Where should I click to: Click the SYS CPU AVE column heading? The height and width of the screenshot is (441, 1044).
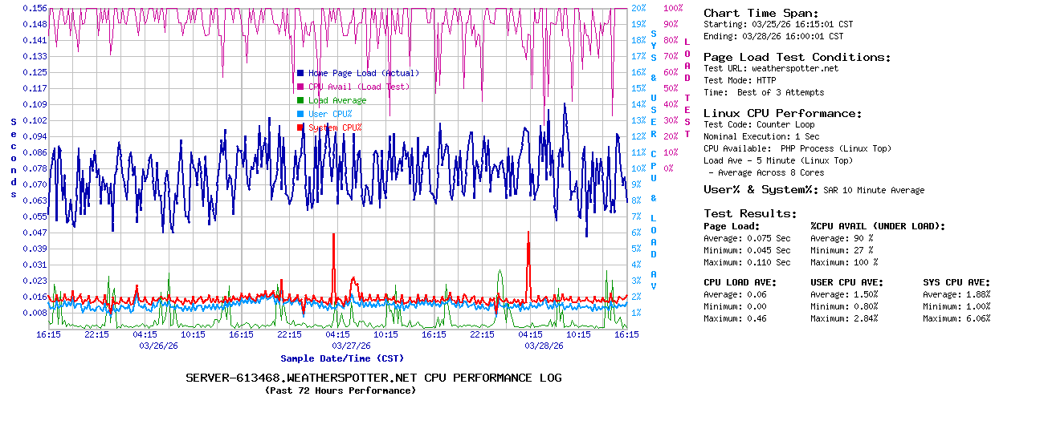click(x=956, y=282)
